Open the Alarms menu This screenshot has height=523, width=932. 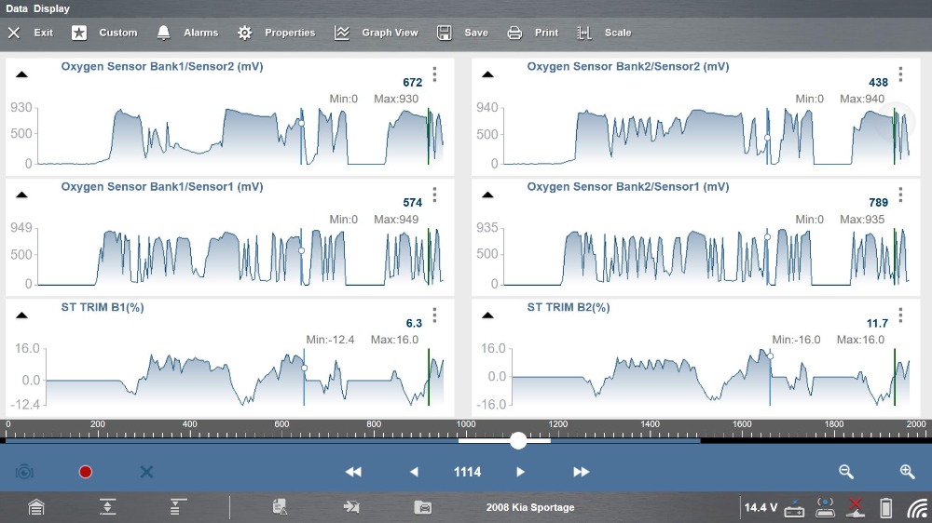tap(187, 33)
